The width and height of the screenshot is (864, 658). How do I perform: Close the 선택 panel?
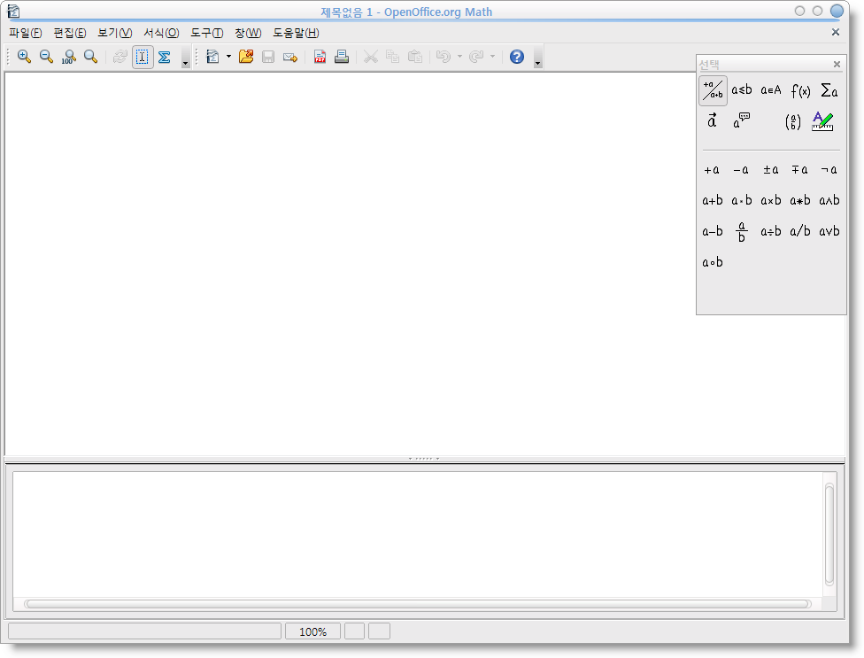pos(837,65)
